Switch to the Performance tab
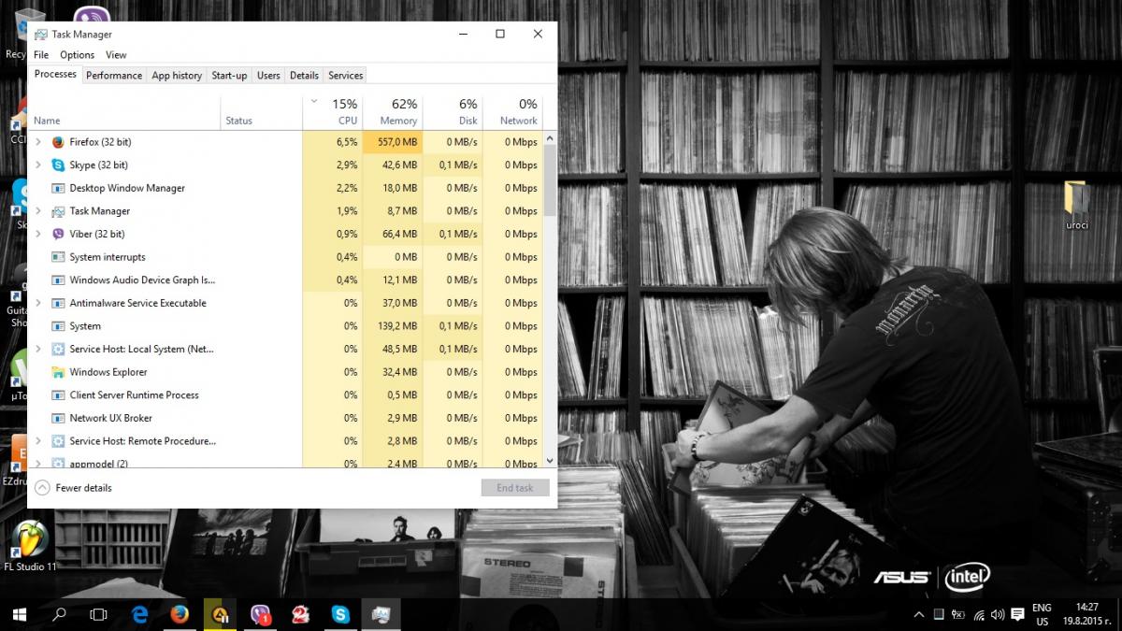 click(x=114, y=75)
